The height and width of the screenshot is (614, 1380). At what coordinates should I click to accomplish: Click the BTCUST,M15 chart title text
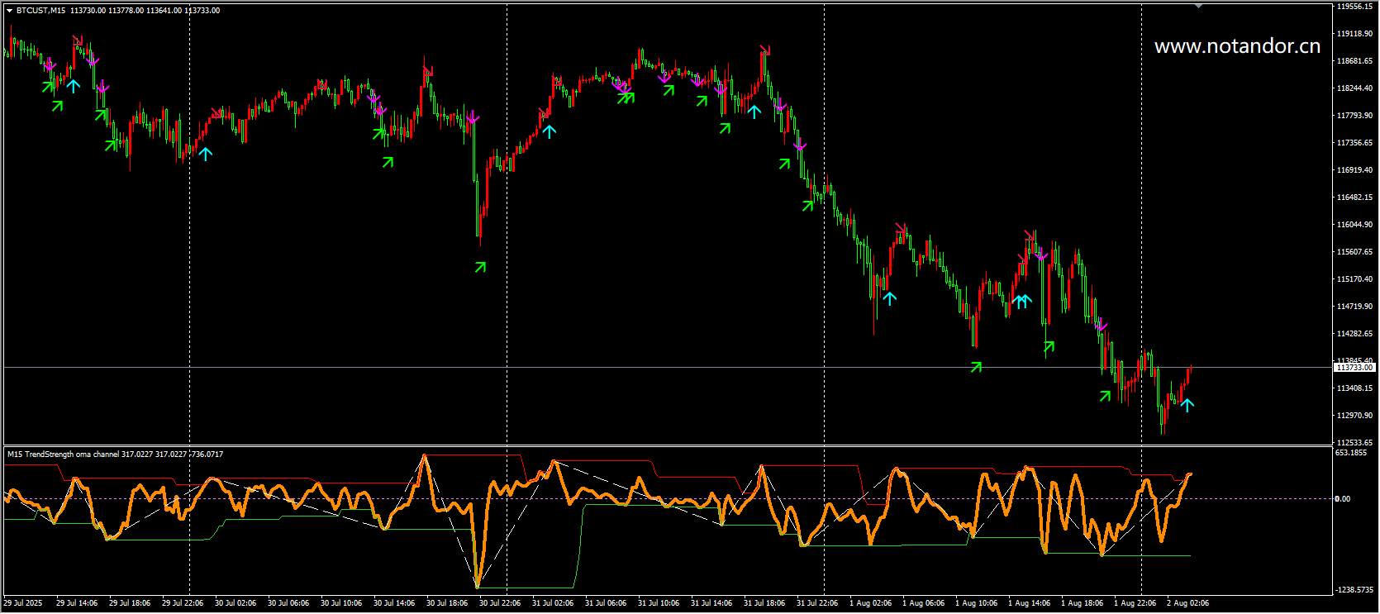click(x=41, y=11)
